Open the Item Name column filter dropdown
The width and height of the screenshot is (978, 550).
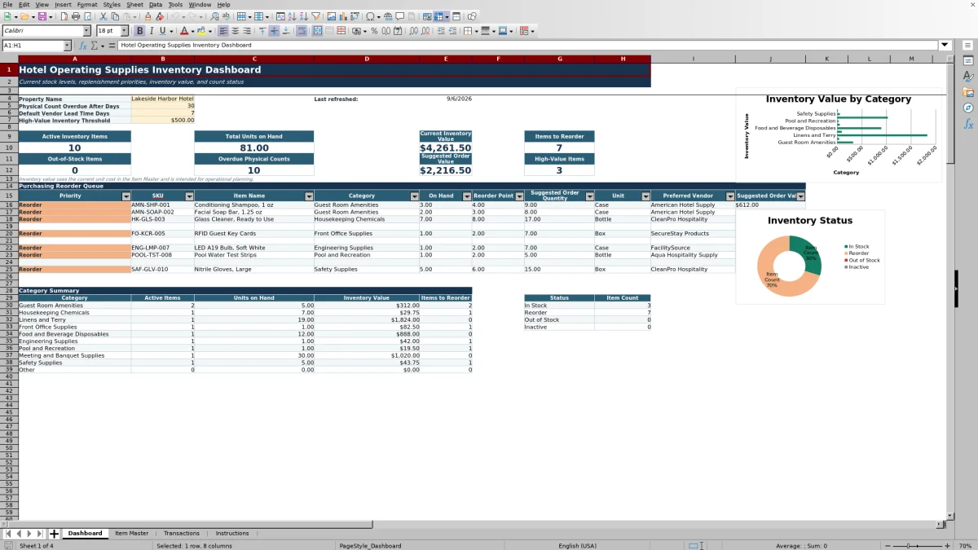click(309, 196)
